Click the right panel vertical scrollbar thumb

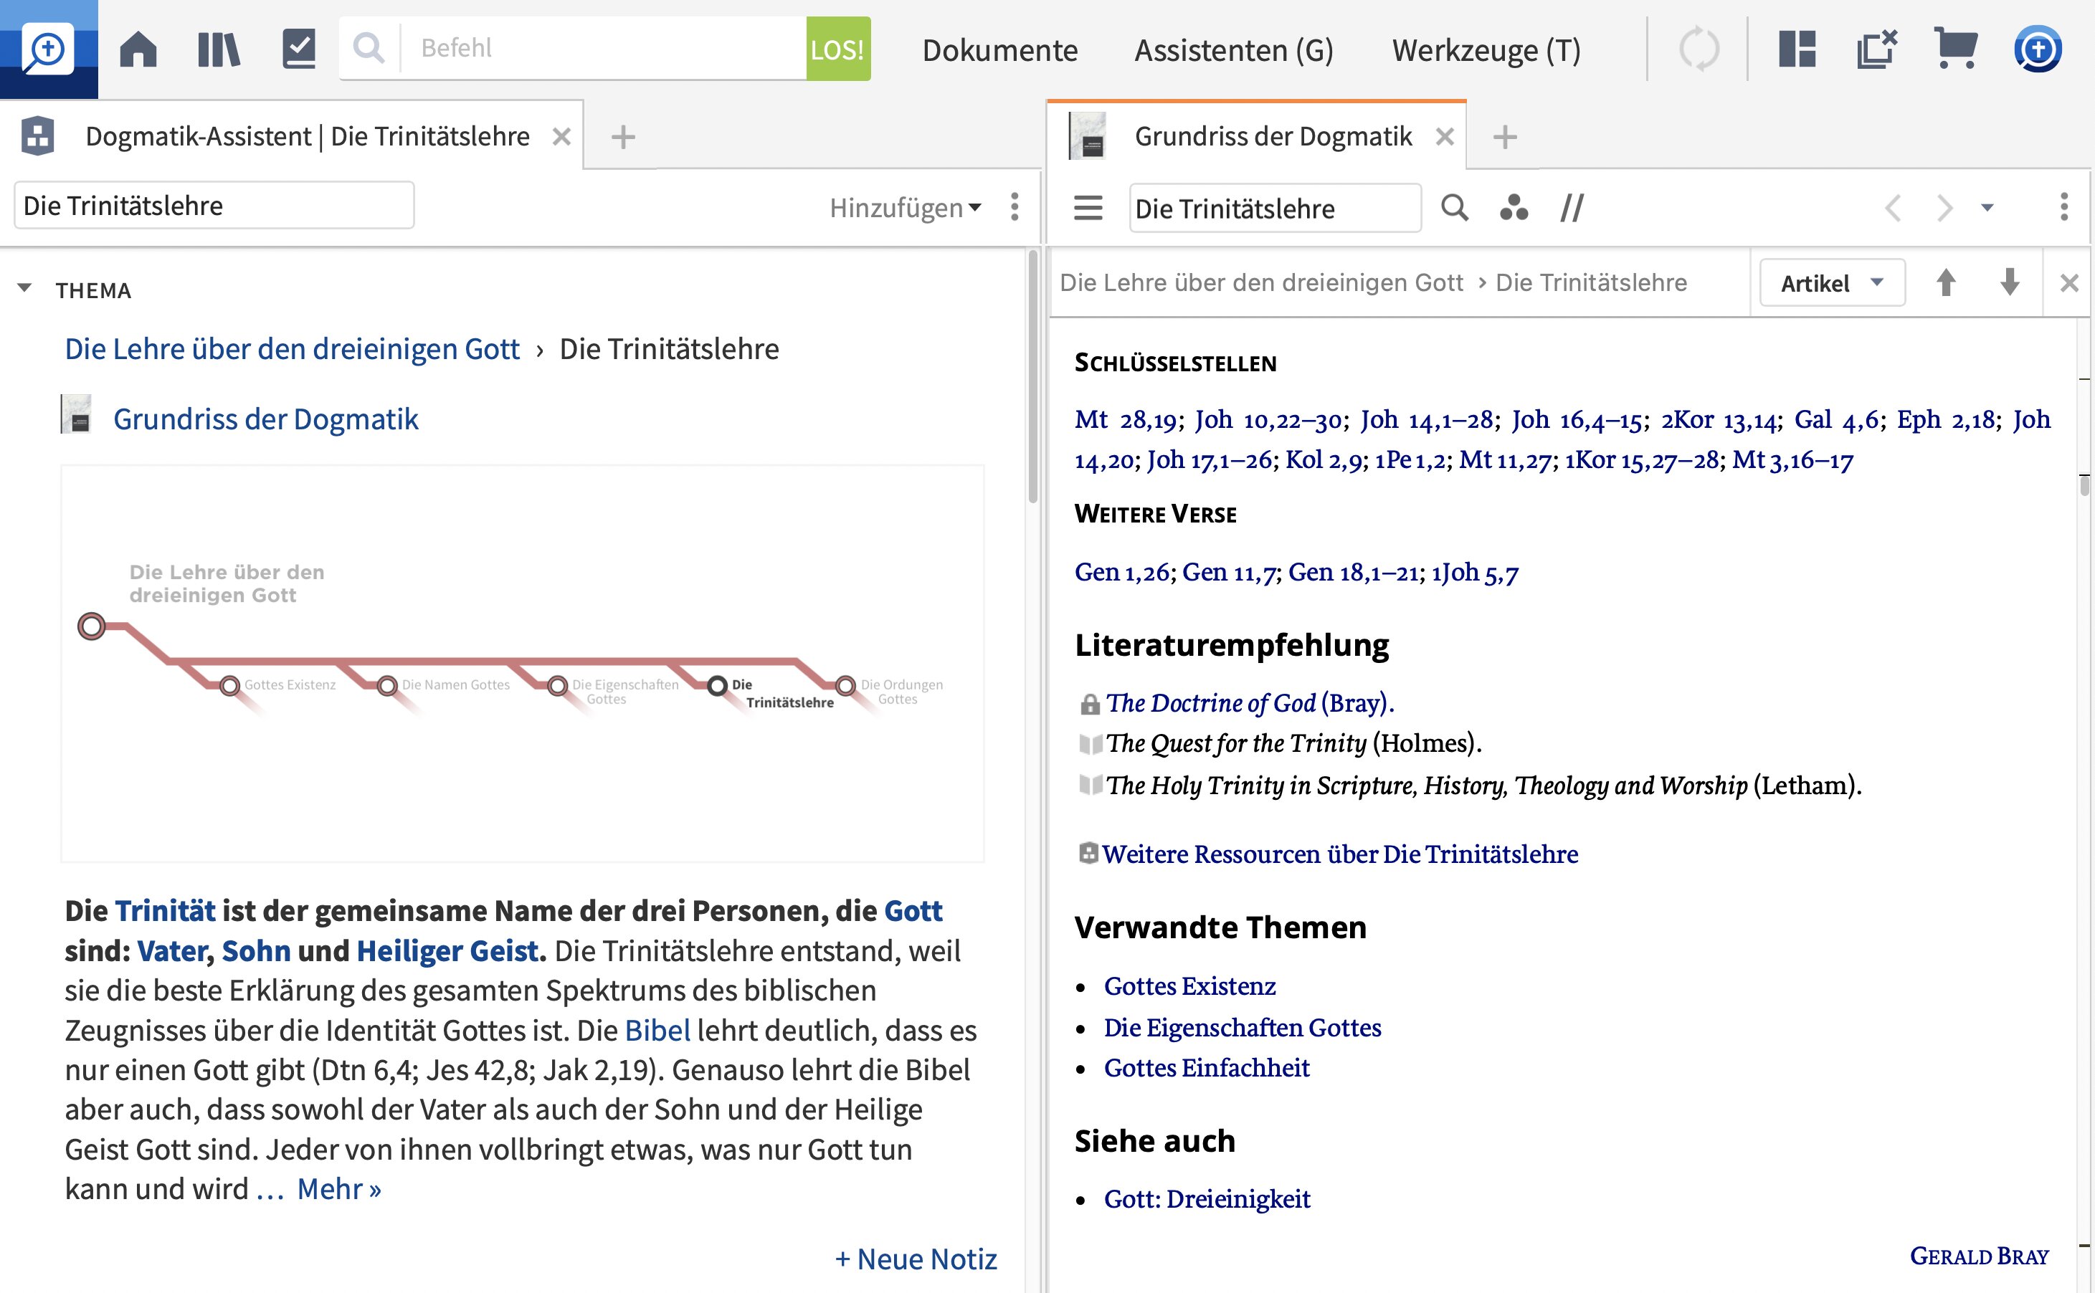(2084, 485)
